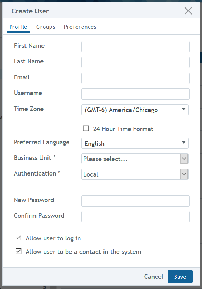
Task: Focus the Confirm Password field
Action: 135,217
